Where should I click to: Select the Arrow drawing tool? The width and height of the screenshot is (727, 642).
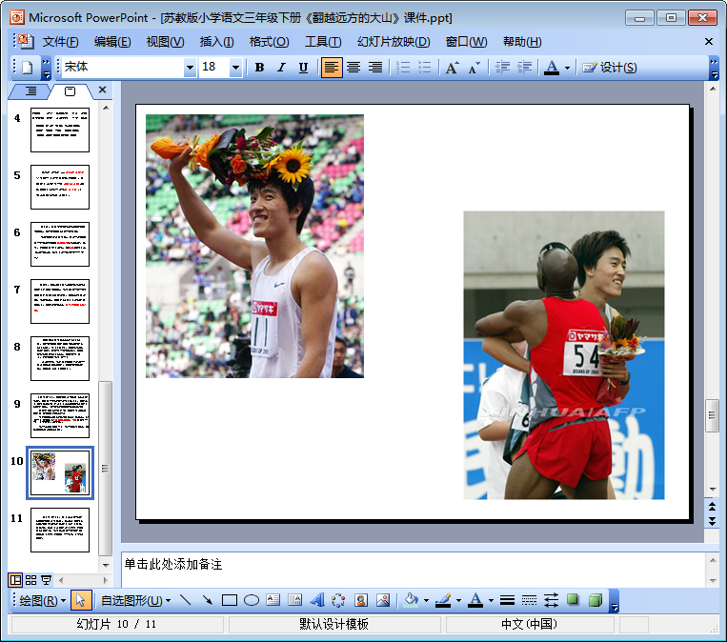(x=207, y=601)
